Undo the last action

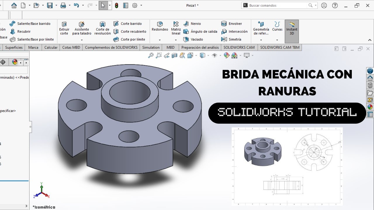click(76, 5)
